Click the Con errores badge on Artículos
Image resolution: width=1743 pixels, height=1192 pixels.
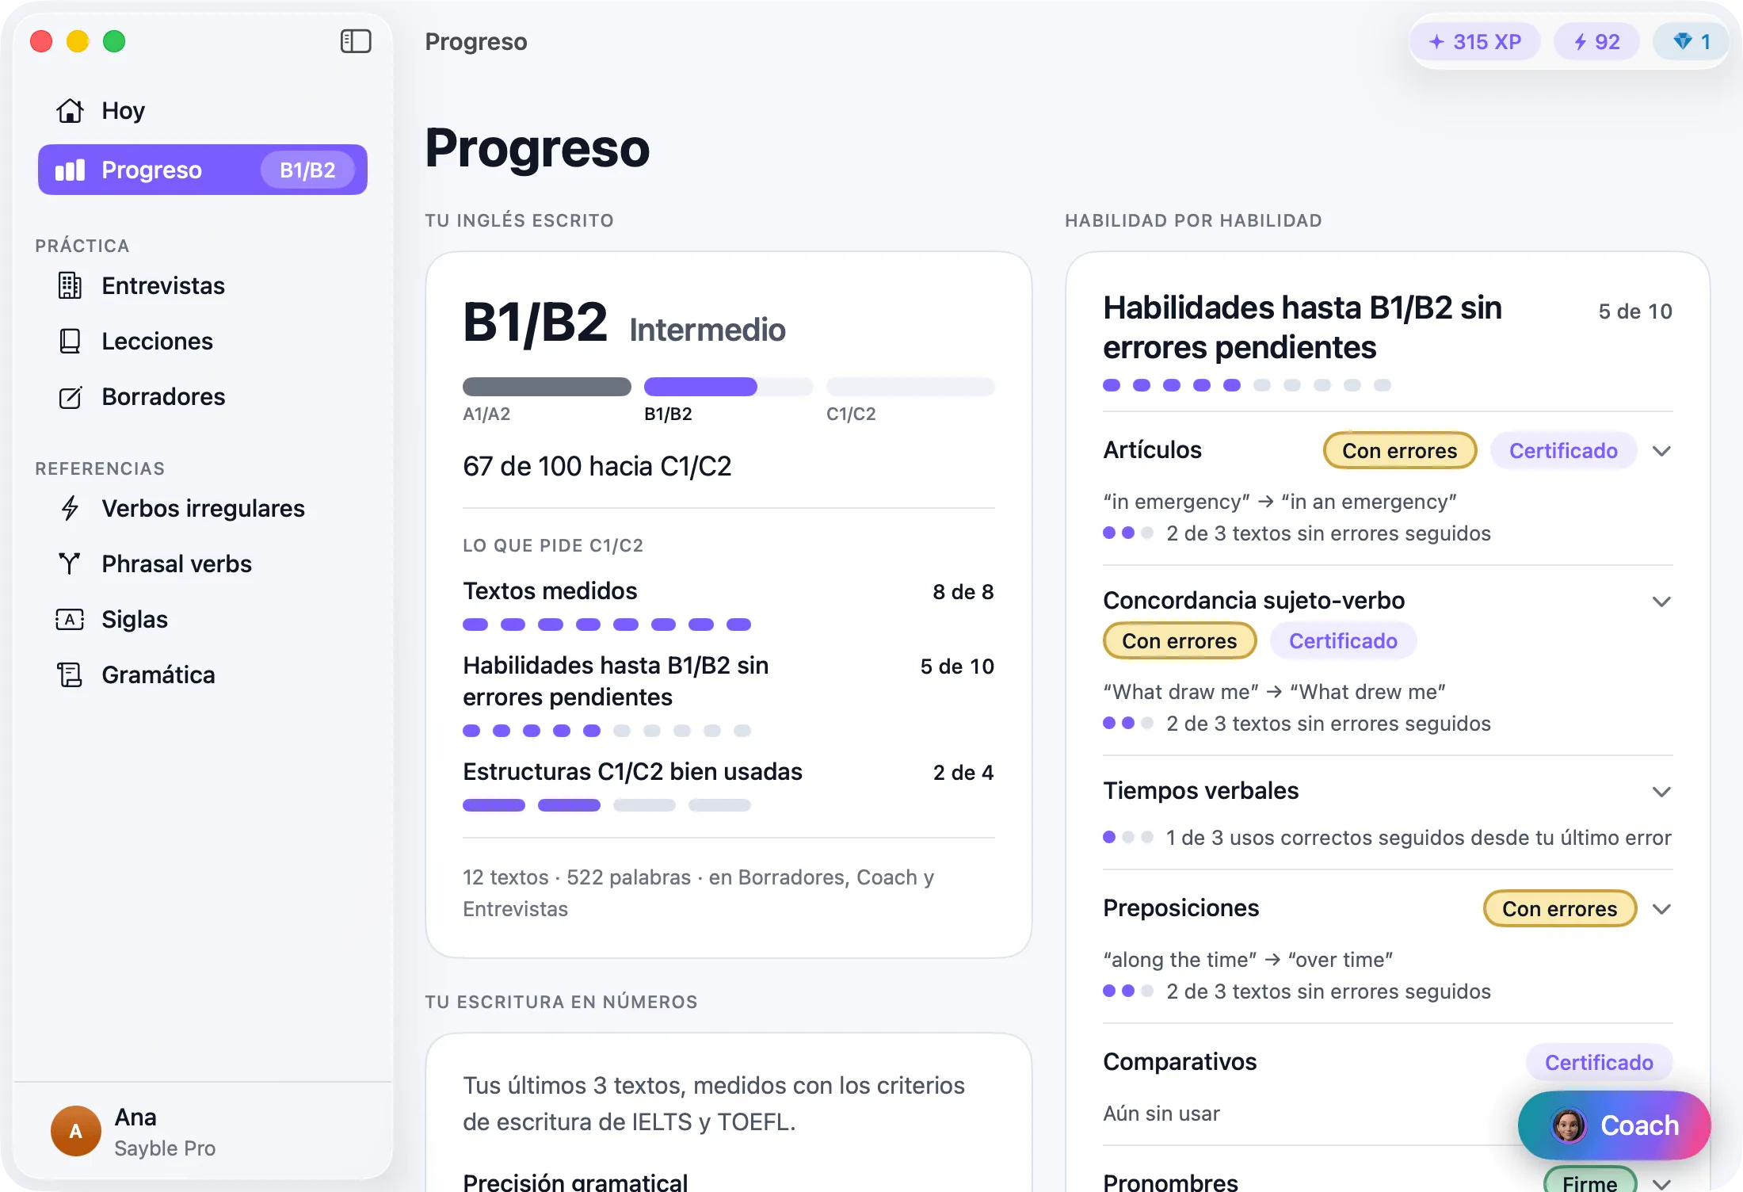click(x=1399, y=450)
